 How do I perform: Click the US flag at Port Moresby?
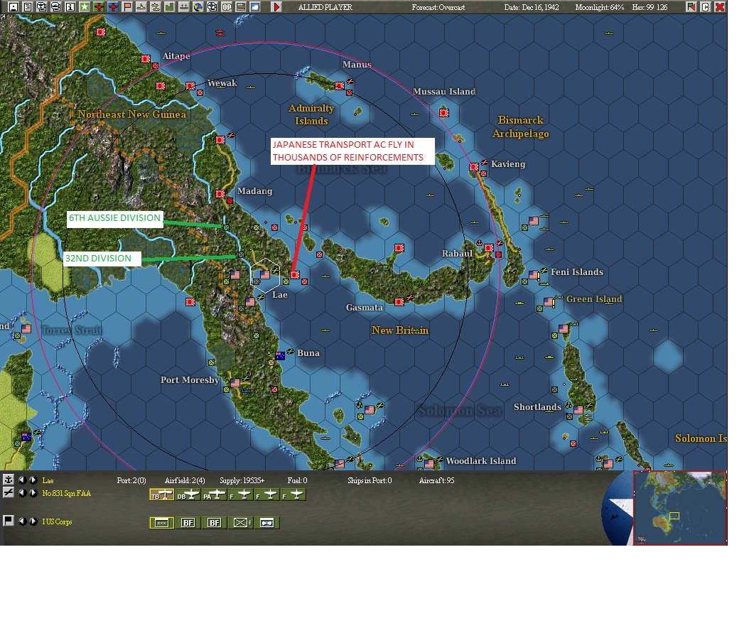pyautogui.click(x=235, y=383)
